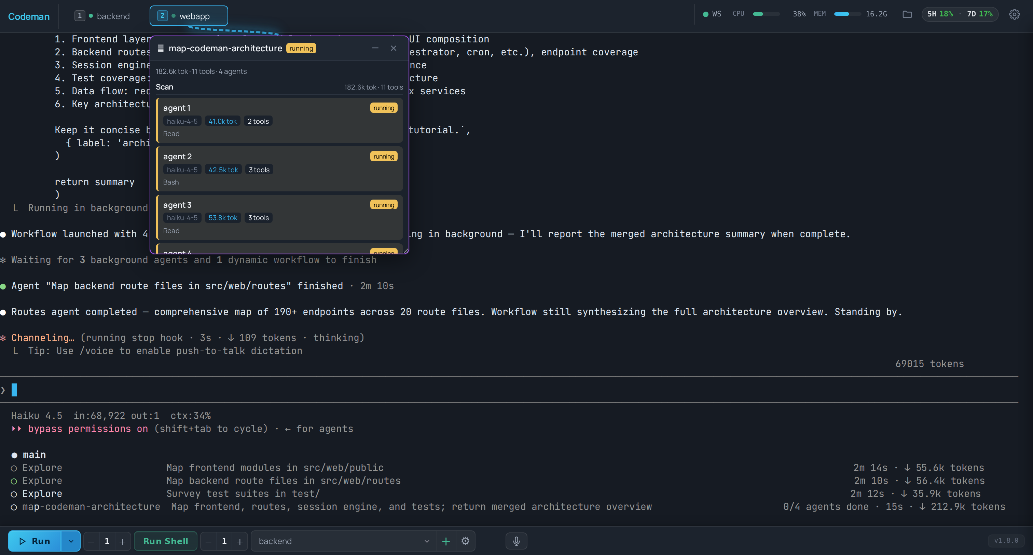Select the agent 1 card

pos(279,120)
